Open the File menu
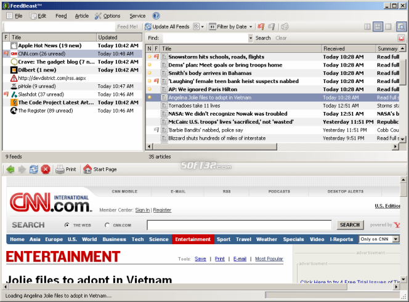This screenshot has width=409, height=302. 15,16
